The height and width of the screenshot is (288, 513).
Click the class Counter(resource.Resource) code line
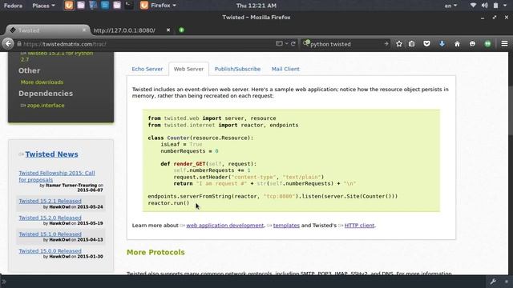point(200,138)
